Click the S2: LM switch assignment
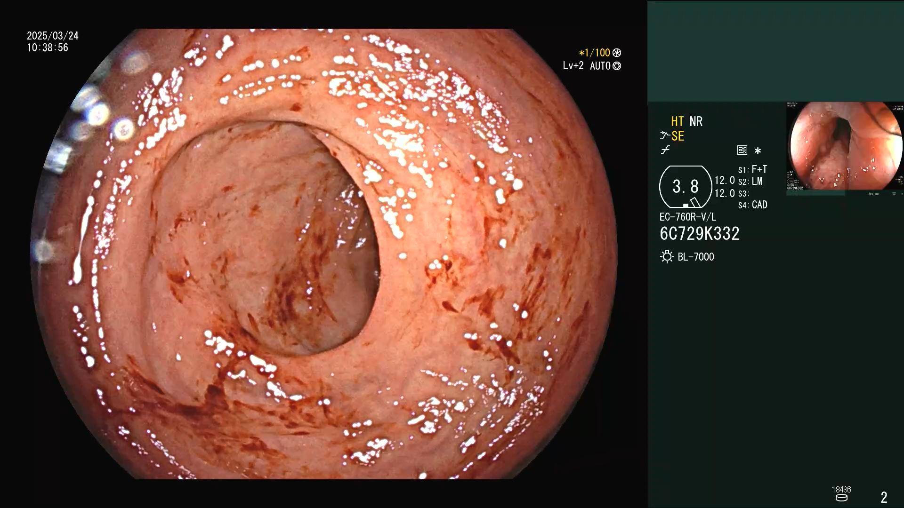Viewport: 904px width, 508px height. pos(750,181)
